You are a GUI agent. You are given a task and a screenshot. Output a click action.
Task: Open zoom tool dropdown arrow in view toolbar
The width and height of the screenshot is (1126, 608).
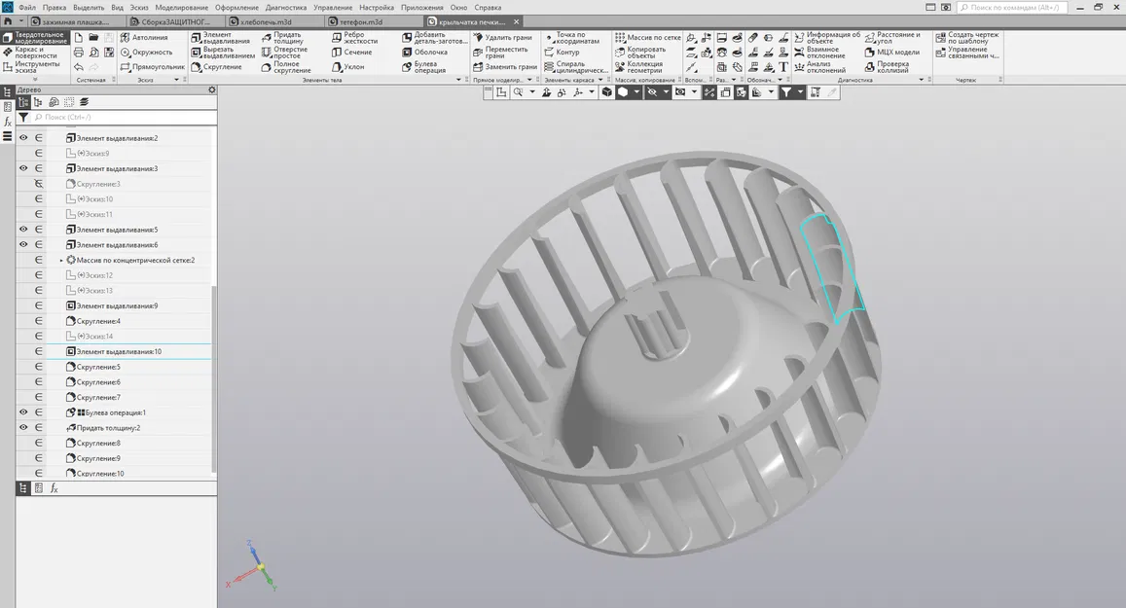pyautogui.click(x=531, y=91)
